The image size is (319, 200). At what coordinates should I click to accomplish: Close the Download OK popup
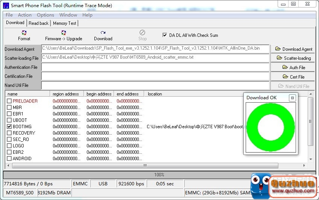click(x=292, y=98)
